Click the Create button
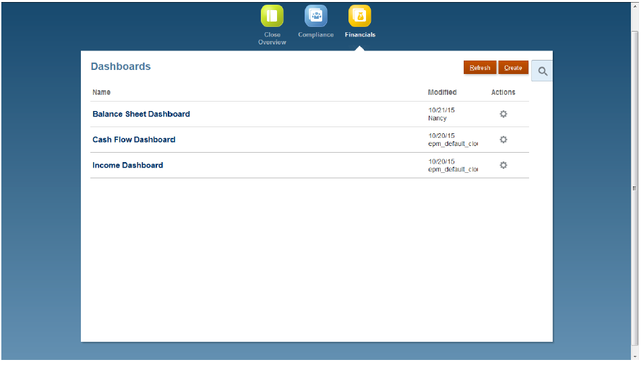 pyautogui.click(x=513, y=68)
